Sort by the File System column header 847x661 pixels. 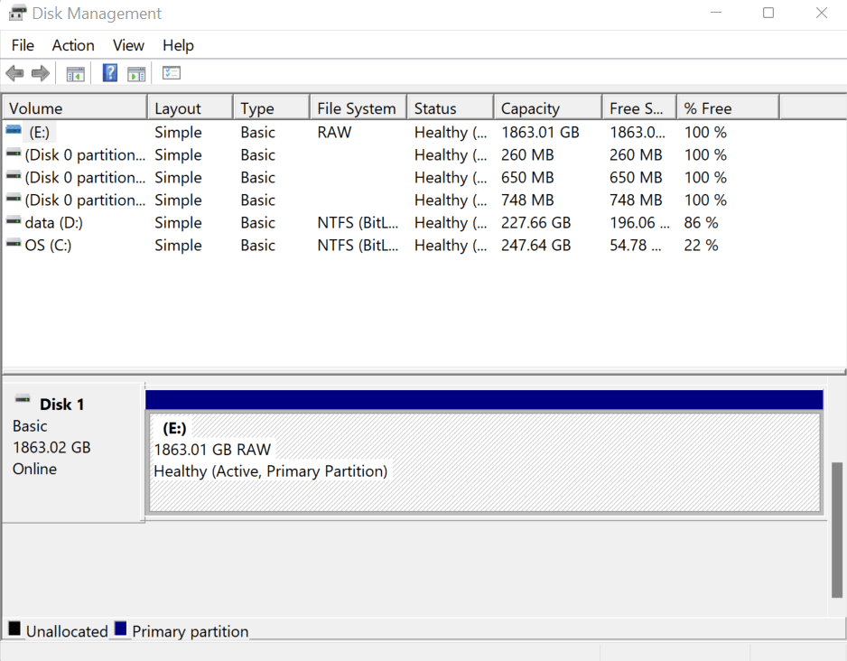pos(358,108)
